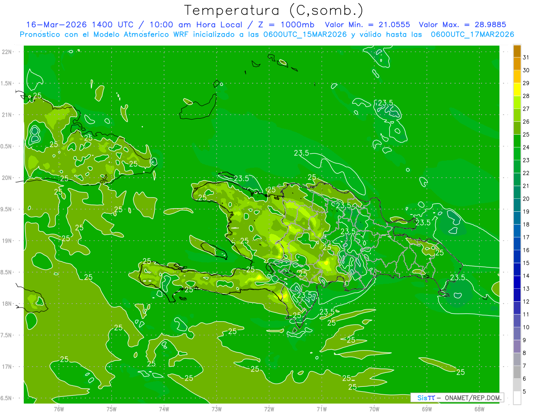Click the "Valor Min. = 21.0555" readout
538x415 pixels.
point(367,25)
